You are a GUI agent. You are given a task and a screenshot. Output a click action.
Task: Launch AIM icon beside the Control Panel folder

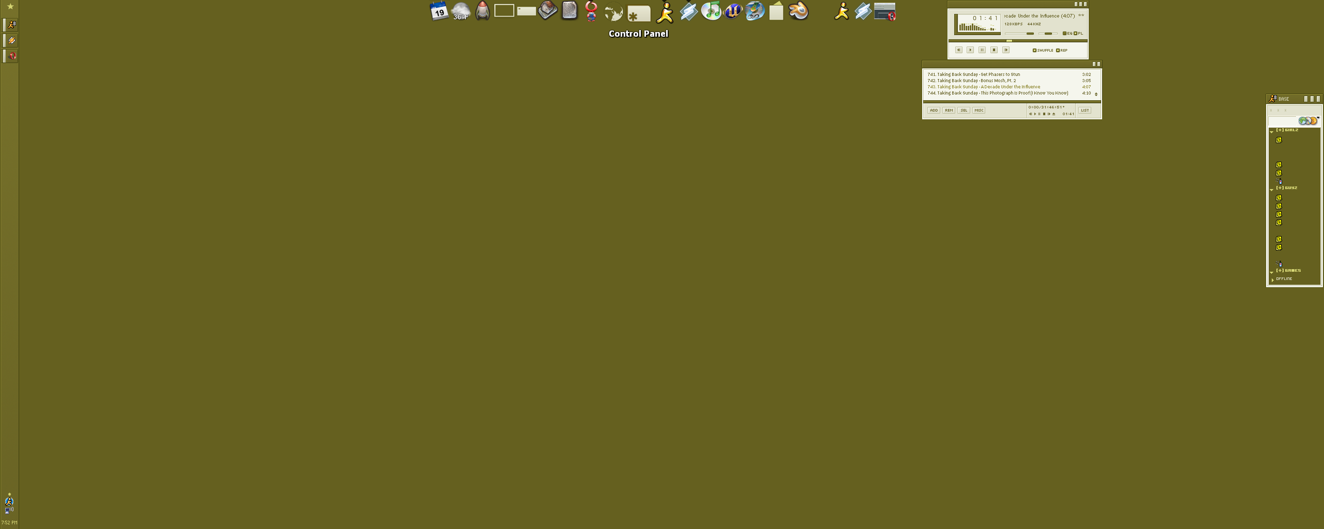[x=665, y=12]
